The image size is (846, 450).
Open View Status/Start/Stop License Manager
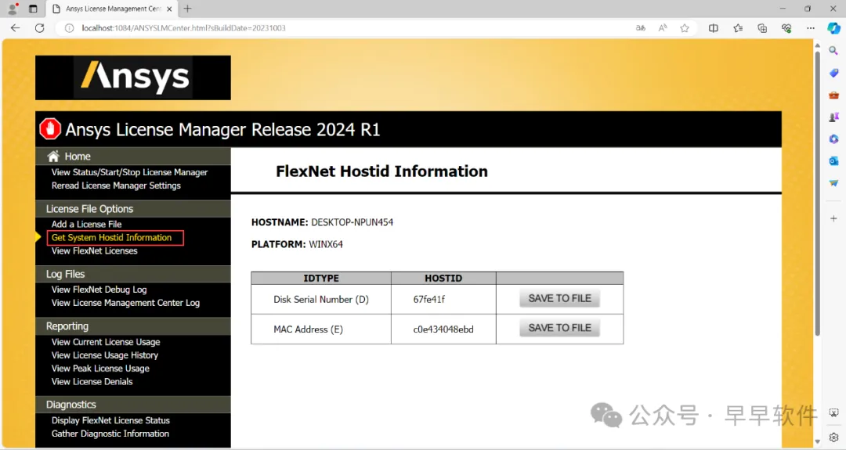point(129,172)
